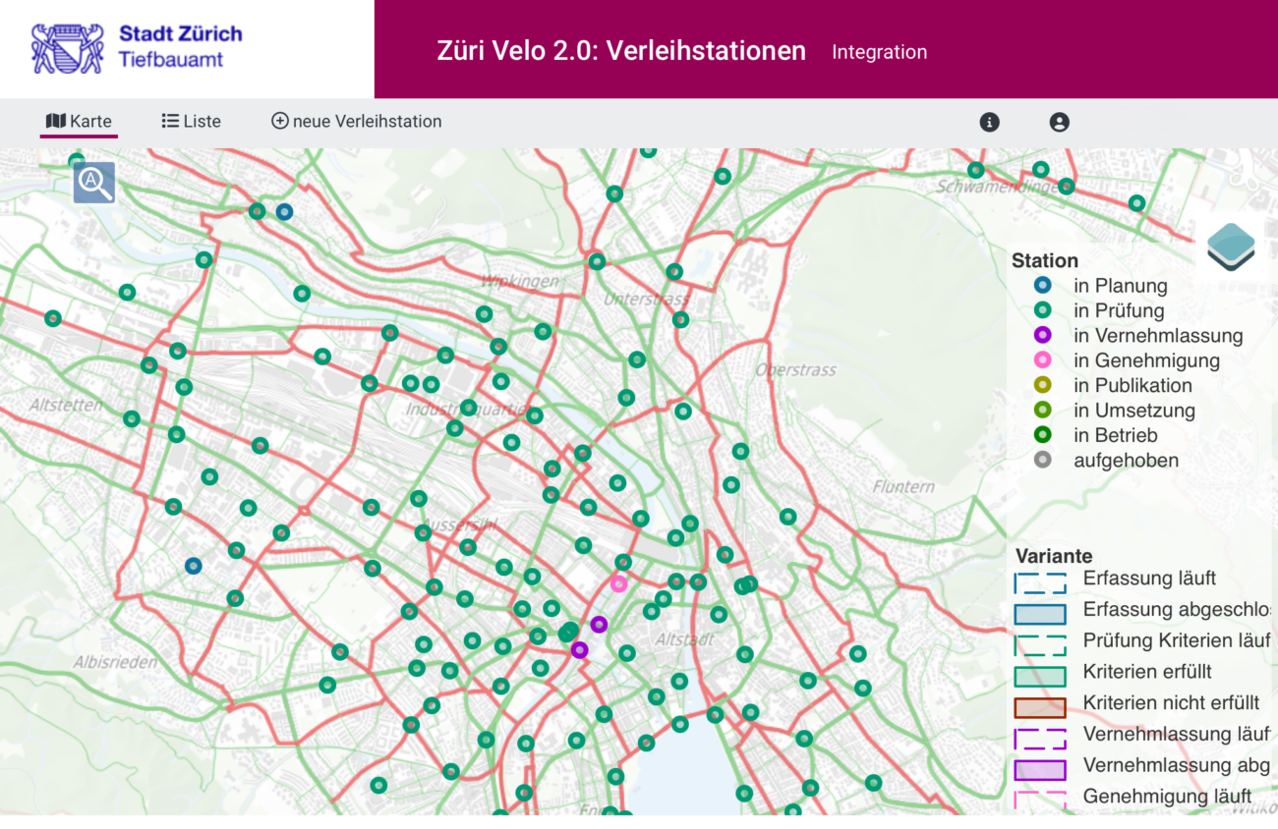Select the pink in Genehmigung station marker
This screenshot has height=829, width=1278.
618,583
